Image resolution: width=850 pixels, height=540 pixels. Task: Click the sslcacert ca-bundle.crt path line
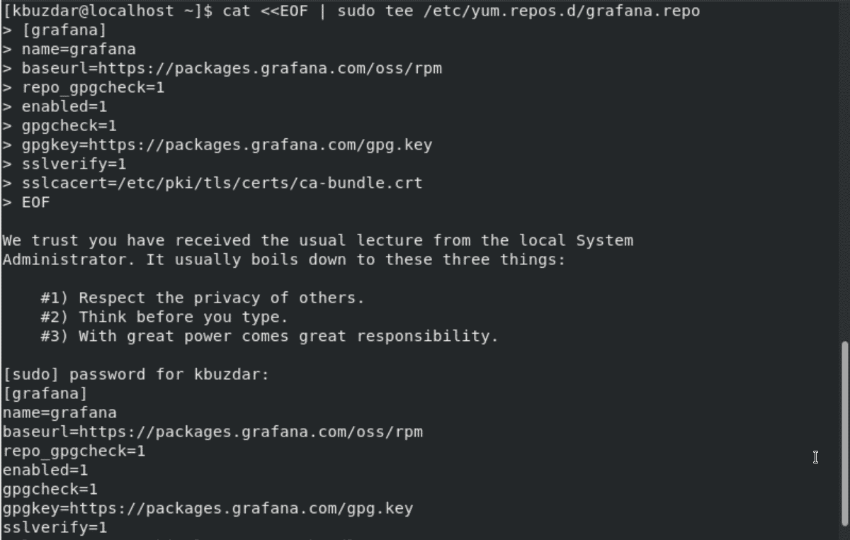click(x=212, y=183)
